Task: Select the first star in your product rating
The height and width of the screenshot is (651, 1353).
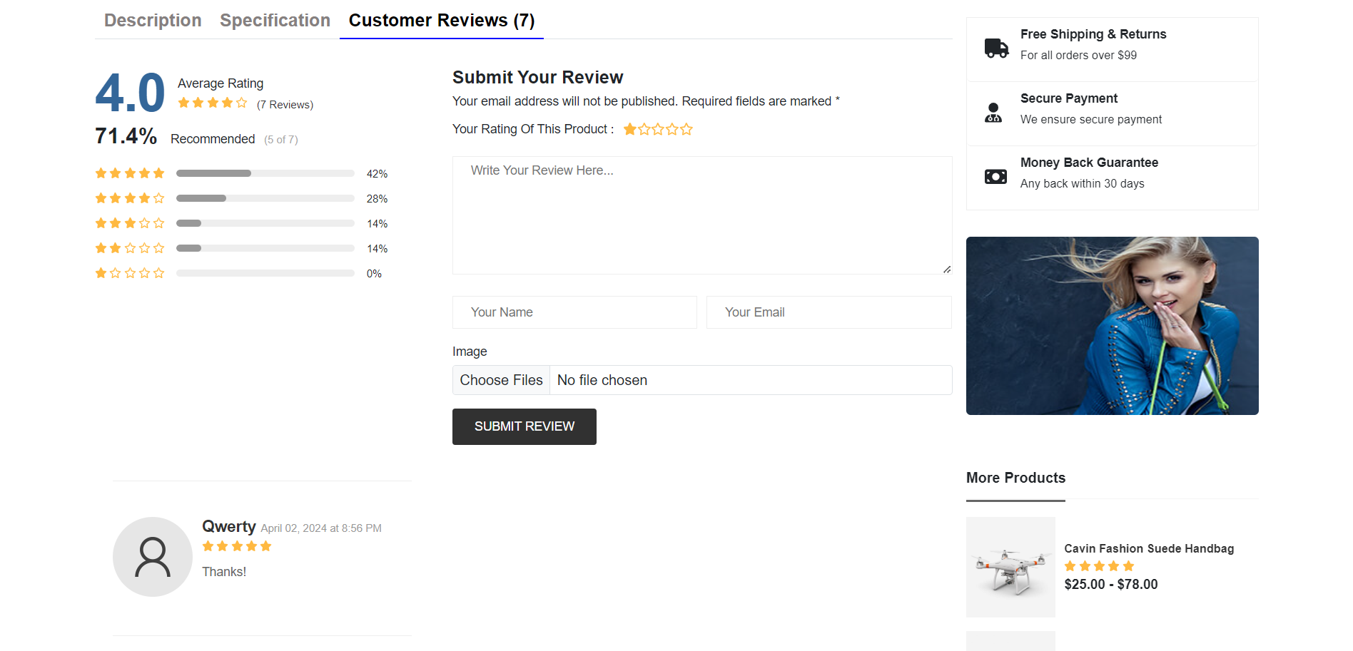Action: [629, 129]
